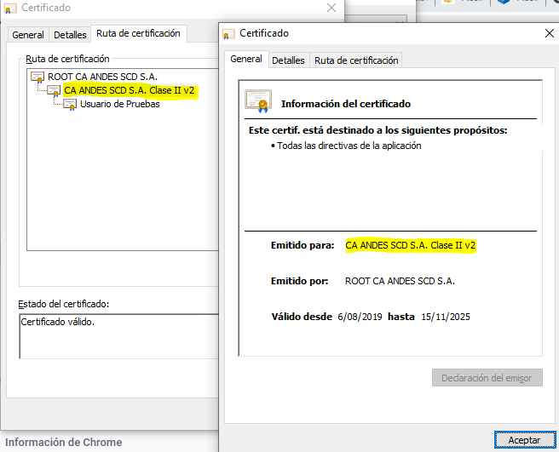Screen dimensions: 559x452
Task: Open Detalles tab in the back certificate window
Action: coord(70,35)
